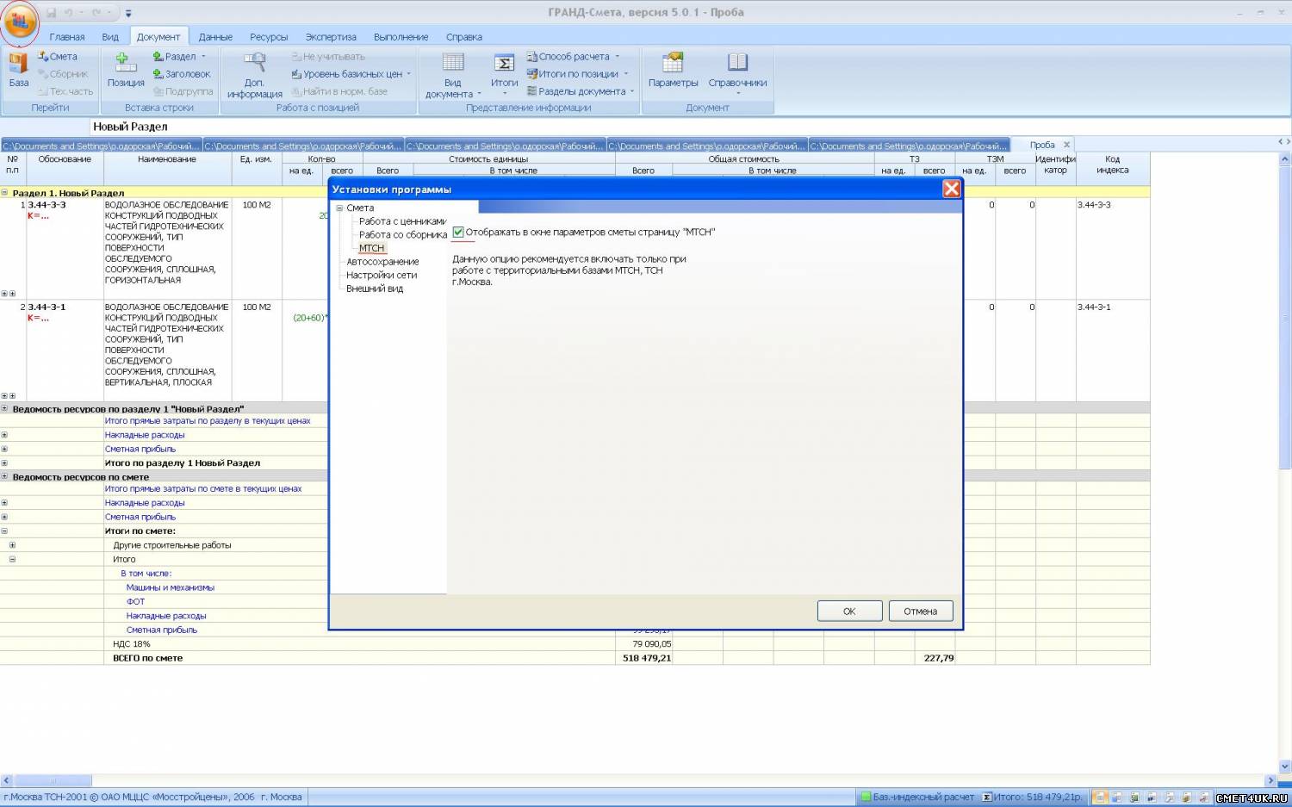The width and height of the screenshot is (1292, 807).
Task: Open Доп. информация for the position
Action: [254, 76]
